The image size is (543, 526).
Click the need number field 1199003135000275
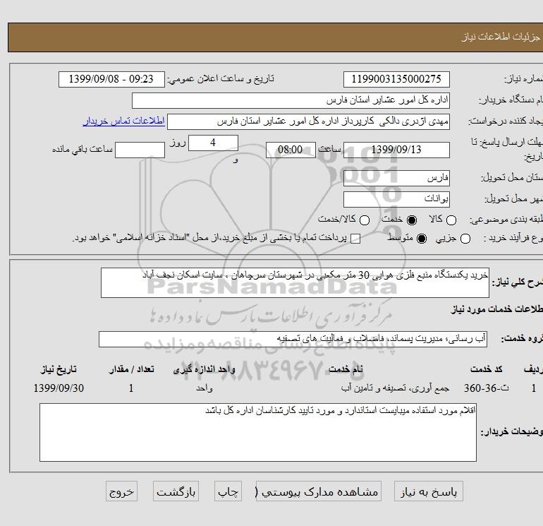tap(396, 79)
